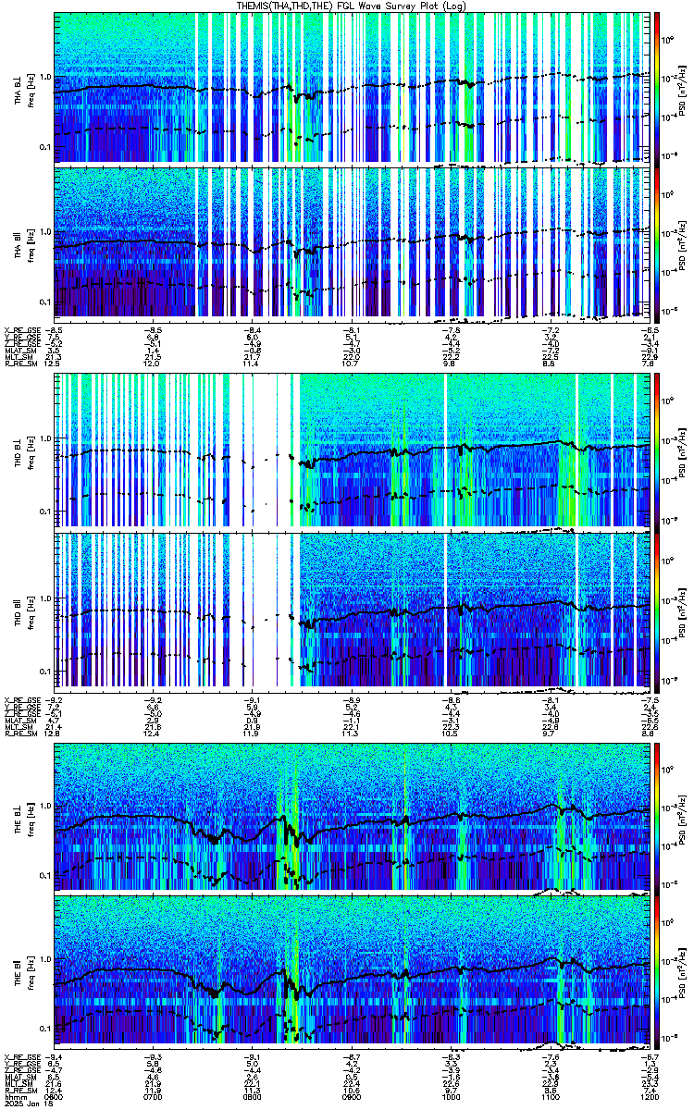The width and height of the screenshot is (694, 1110).
Task: Click the white data gap in THD top panel
Action: coord(265,450)
